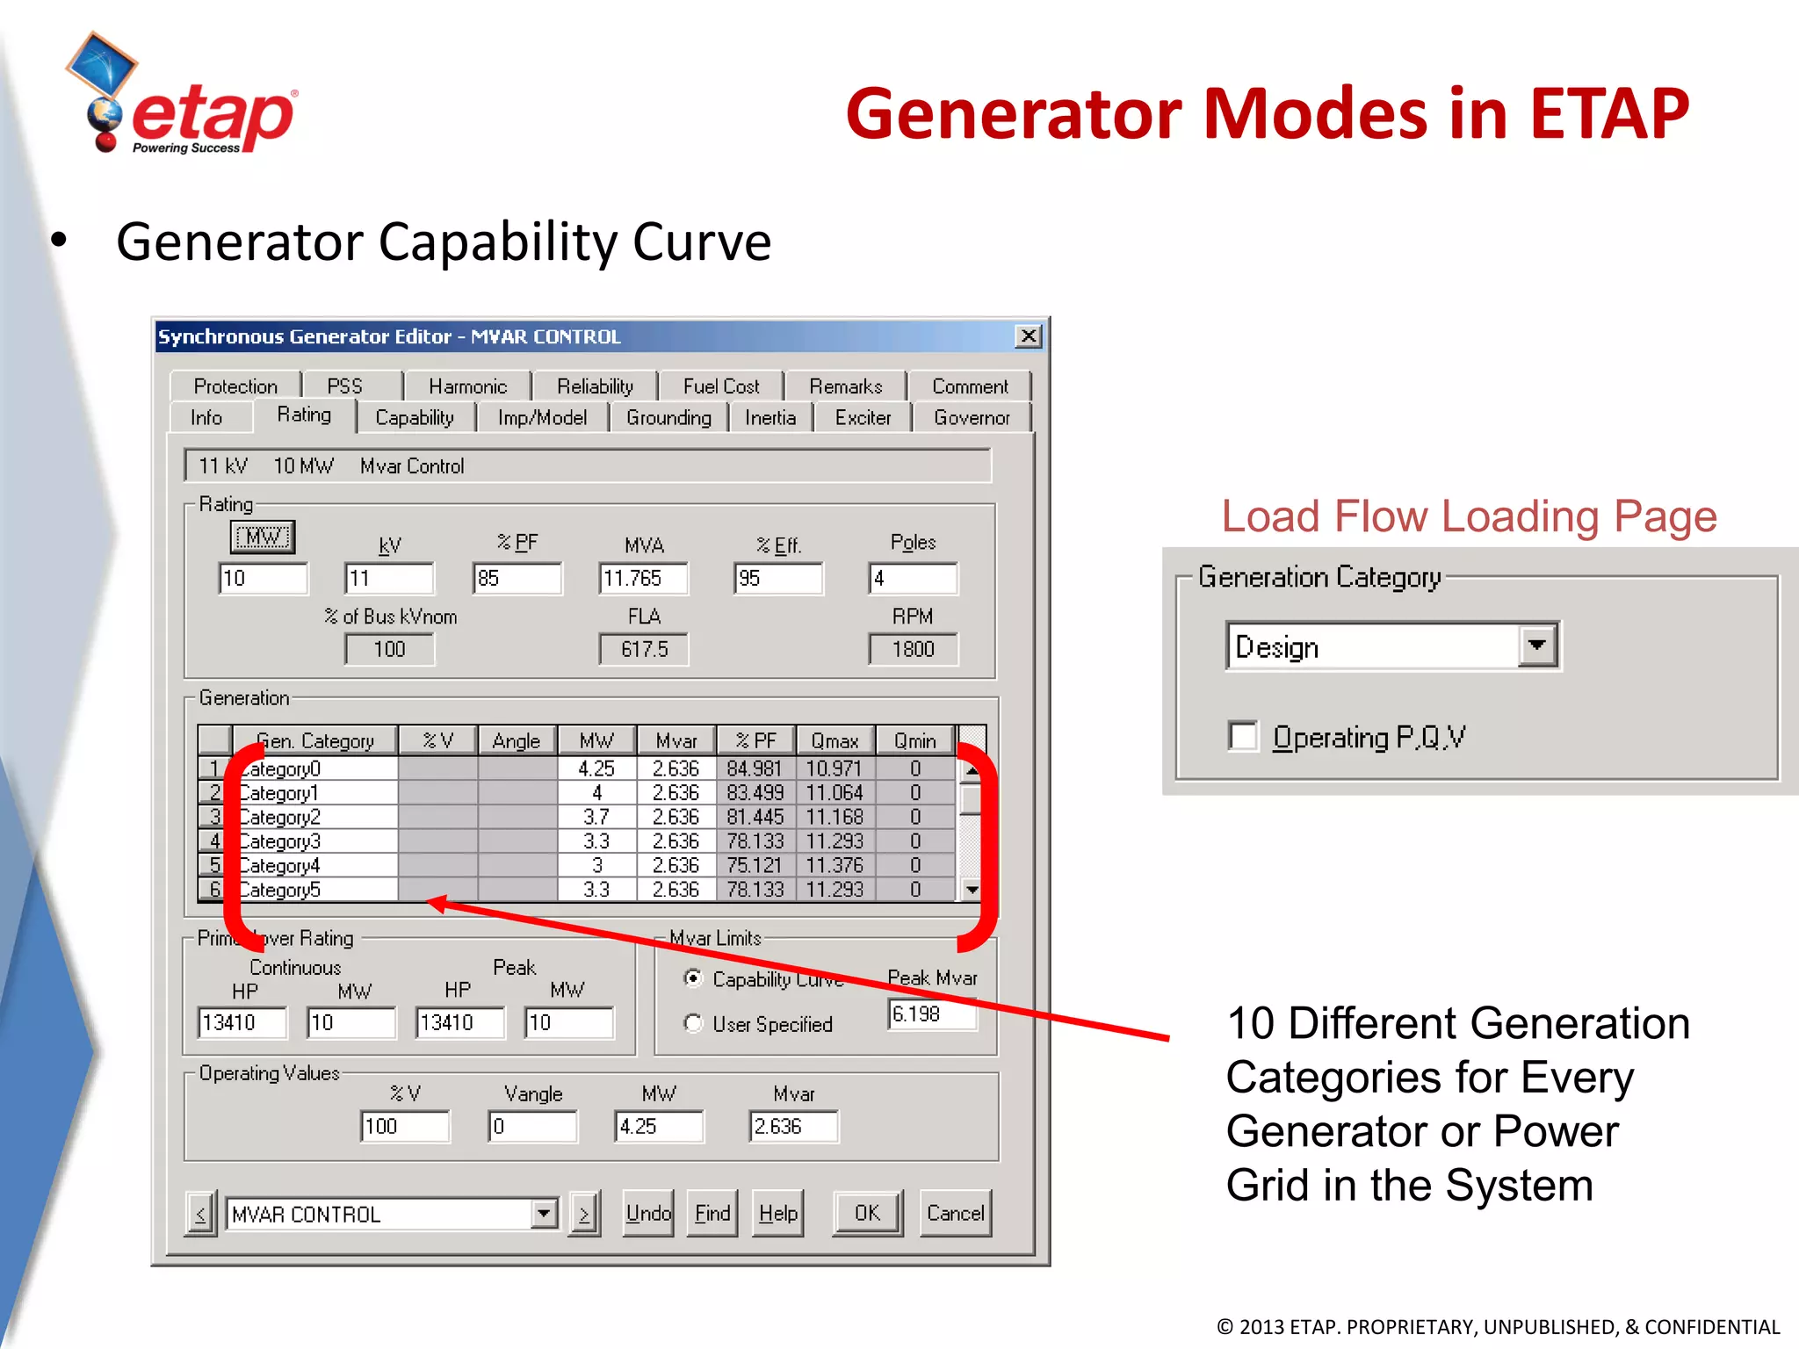Select the Category2 generation row
The image size is (1799, 1349).
[x=576, y=817]
